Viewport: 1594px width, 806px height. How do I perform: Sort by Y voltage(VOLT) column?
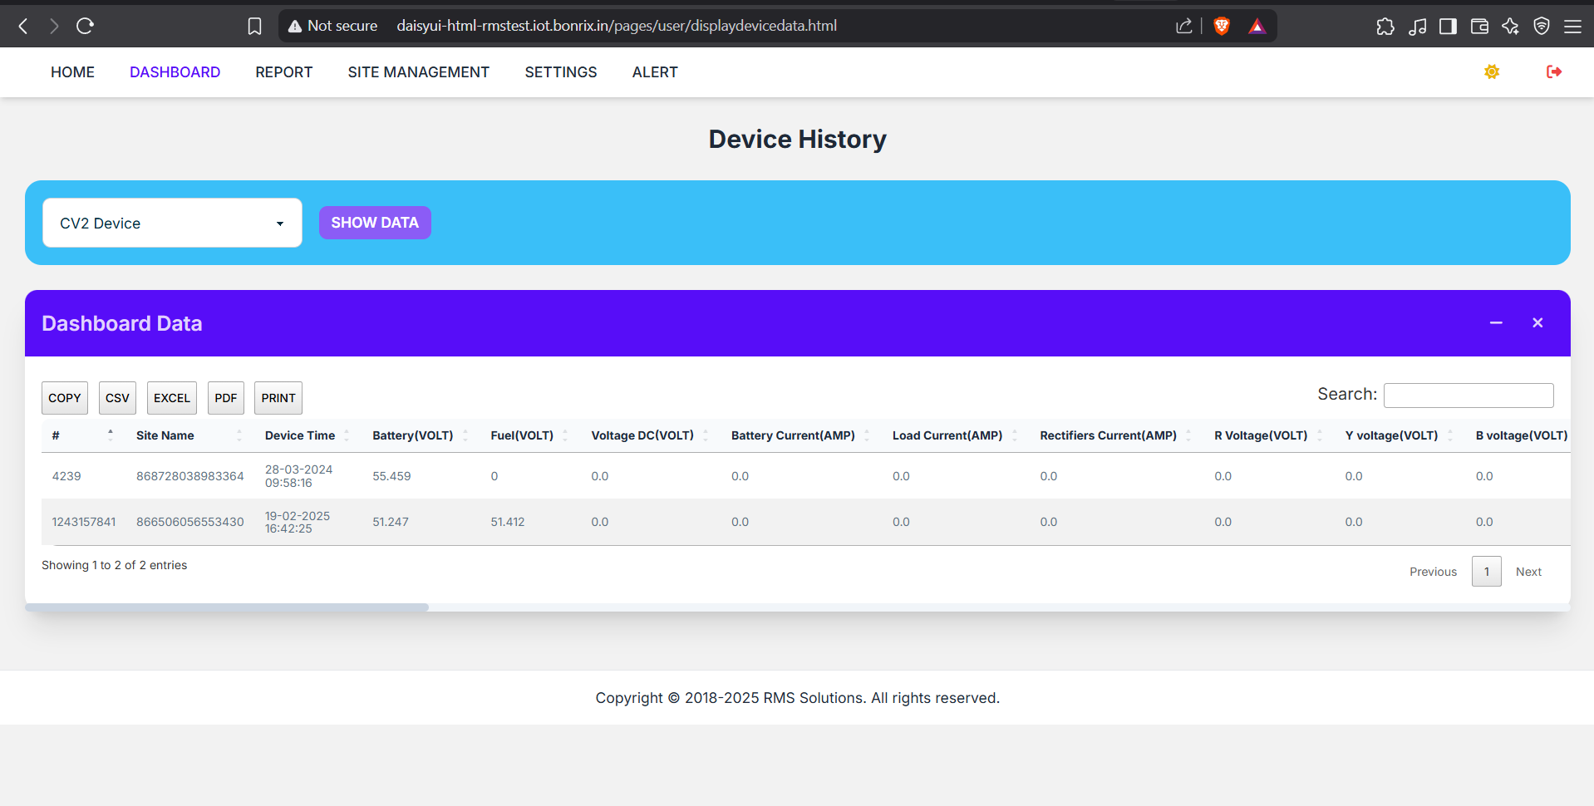(x=1400, y=435)
